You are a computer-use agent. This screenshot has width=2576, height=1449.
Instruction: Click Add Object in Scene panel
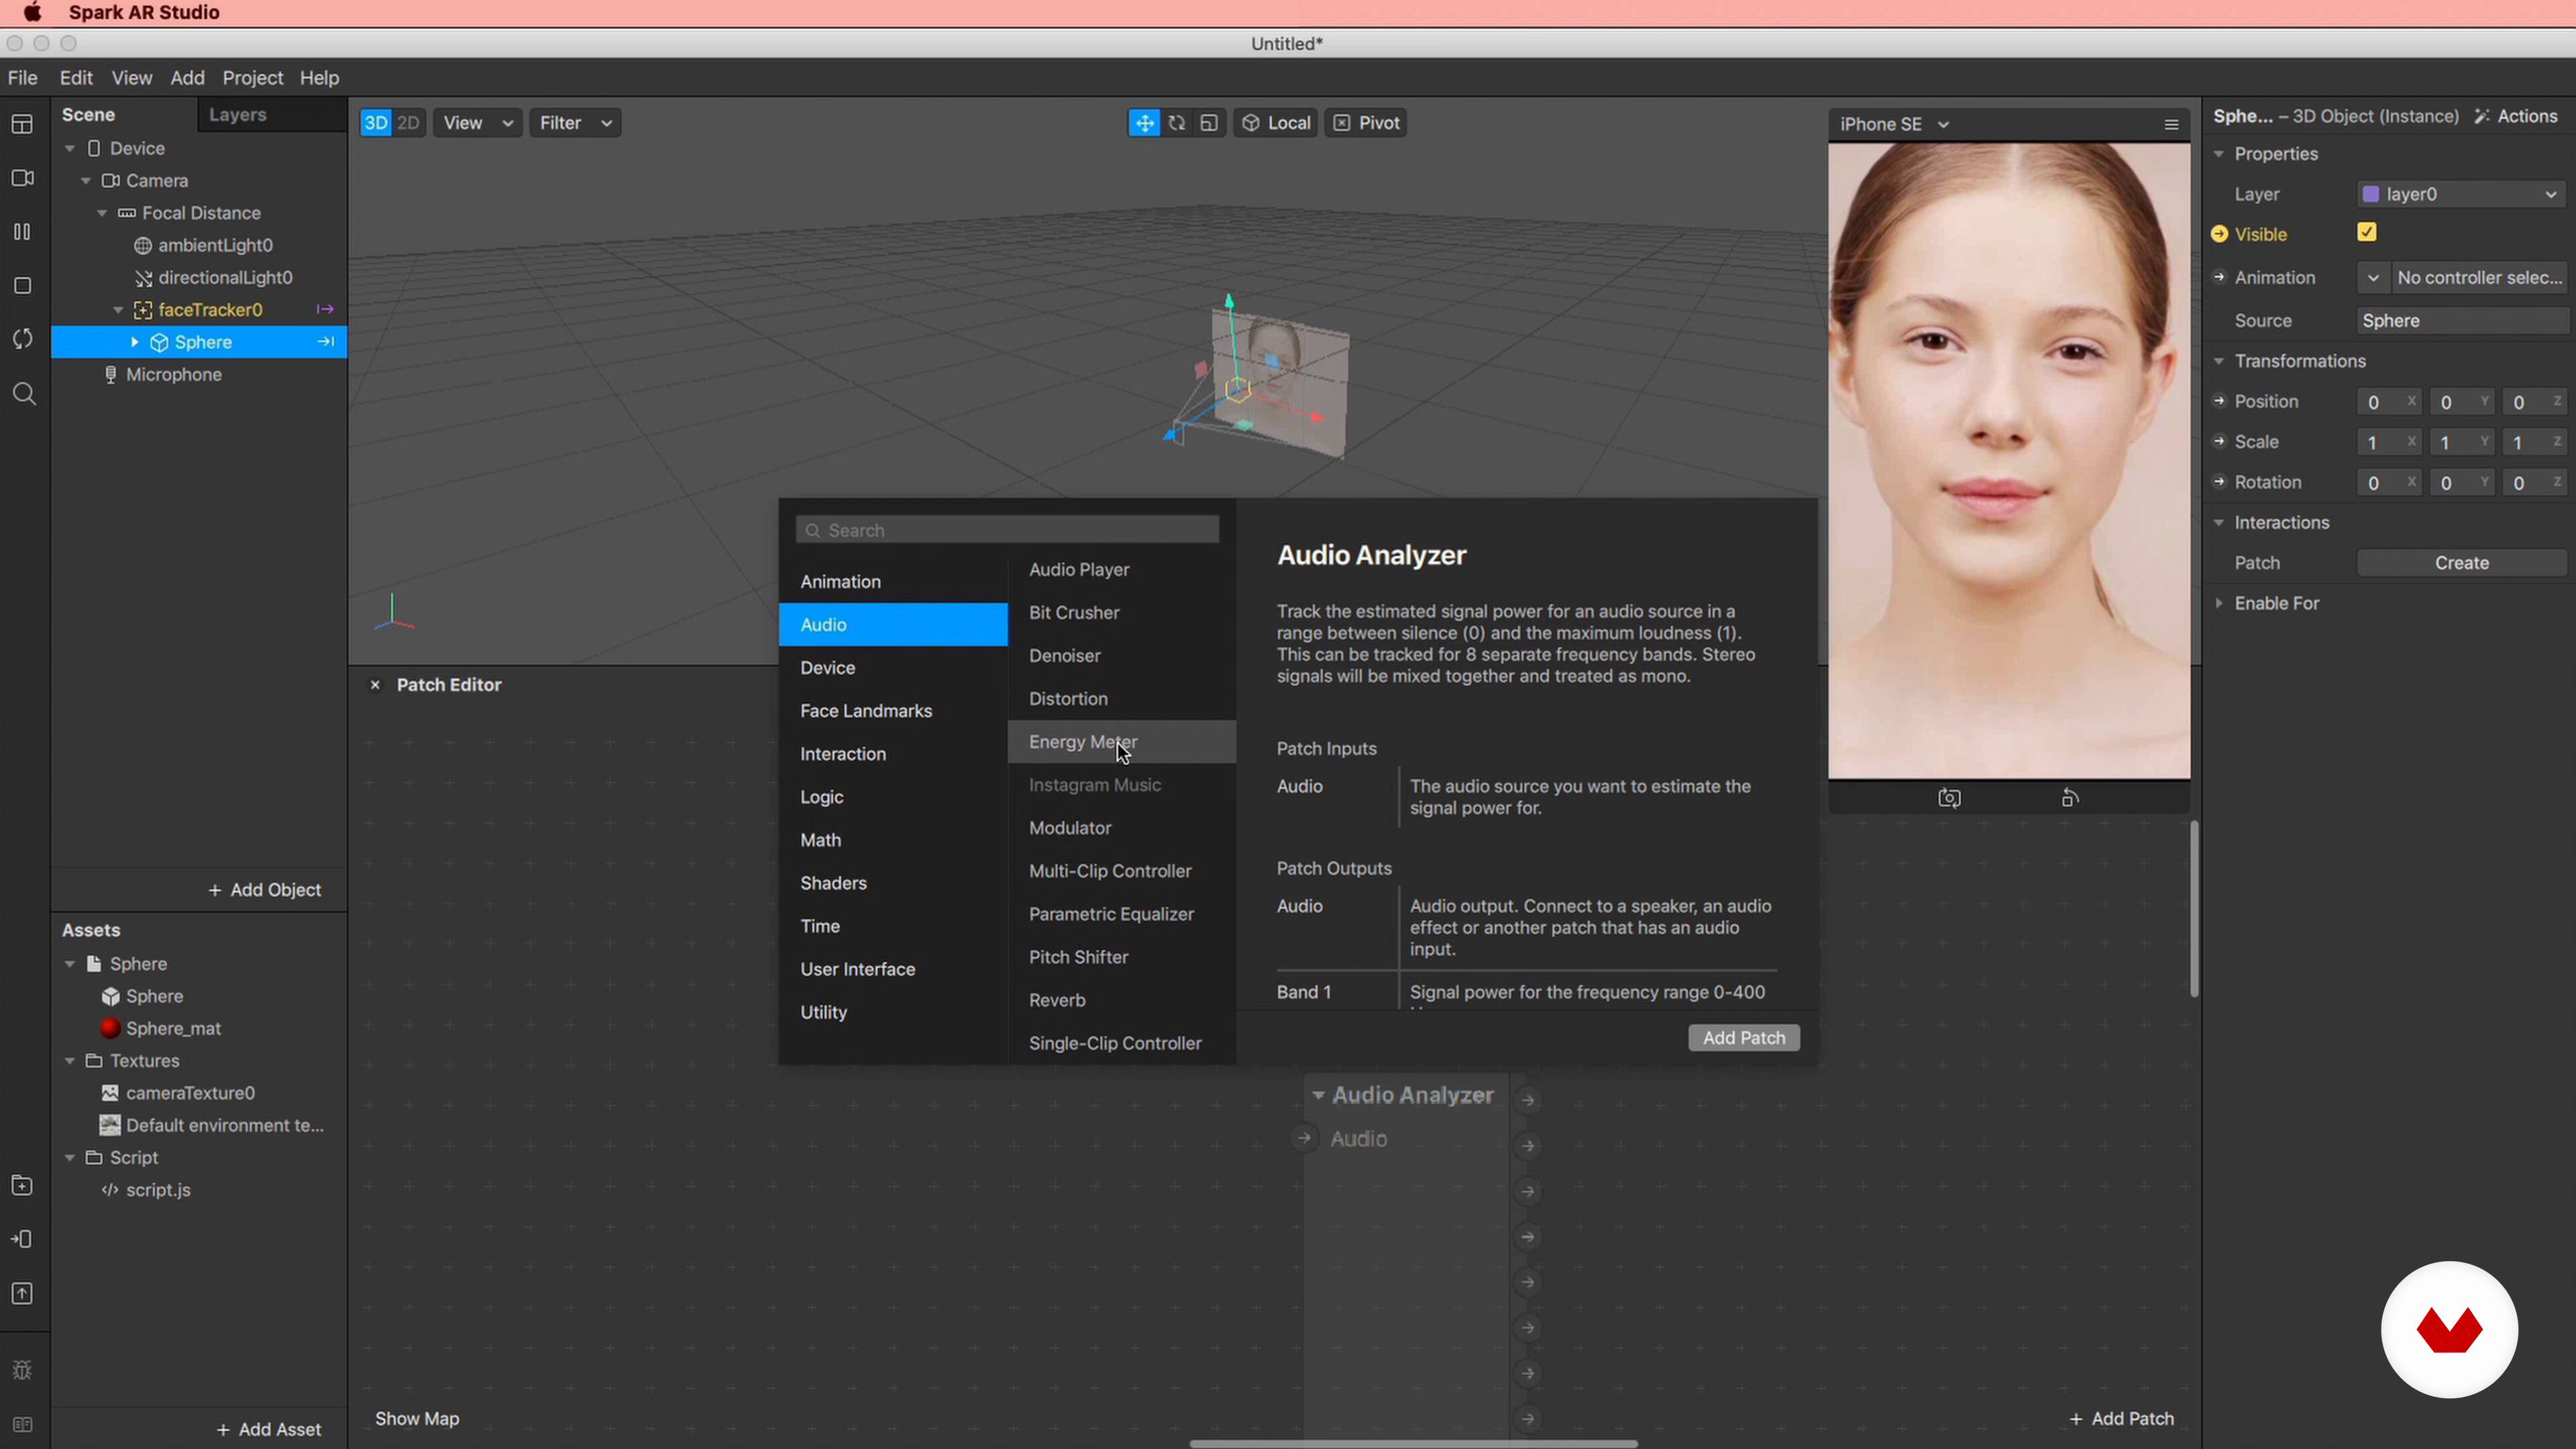[x=265, y=890]
